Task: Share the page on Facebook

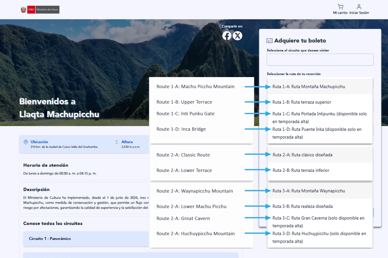Action: pos(227,36)
